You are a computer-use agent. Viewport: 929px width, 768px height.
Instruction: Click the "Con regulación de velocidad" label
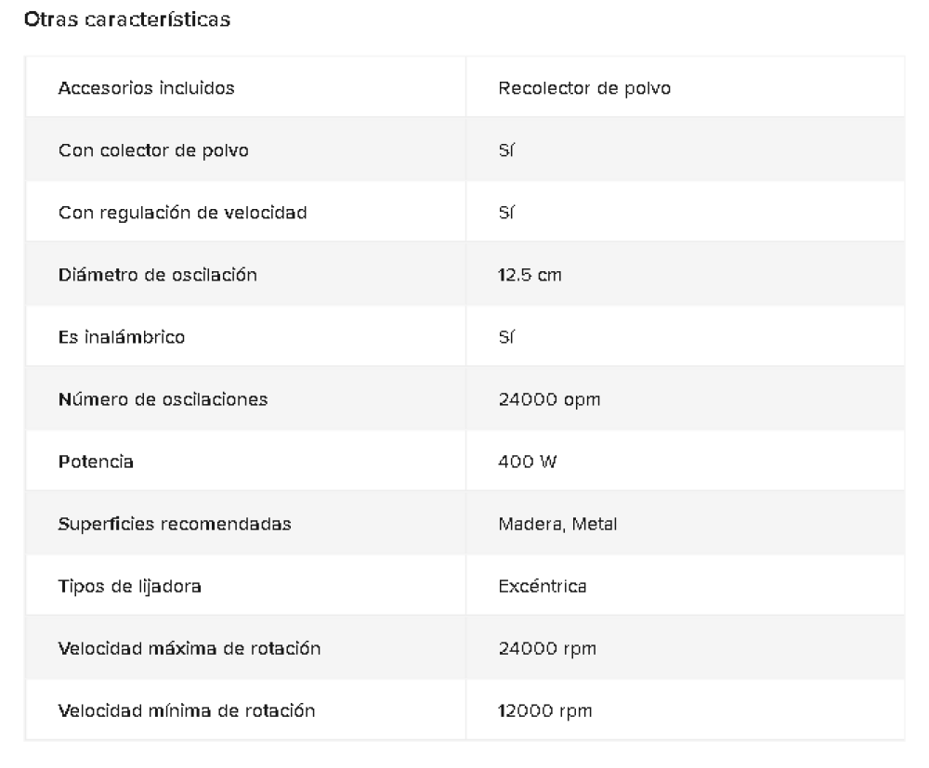coord(182,213)
